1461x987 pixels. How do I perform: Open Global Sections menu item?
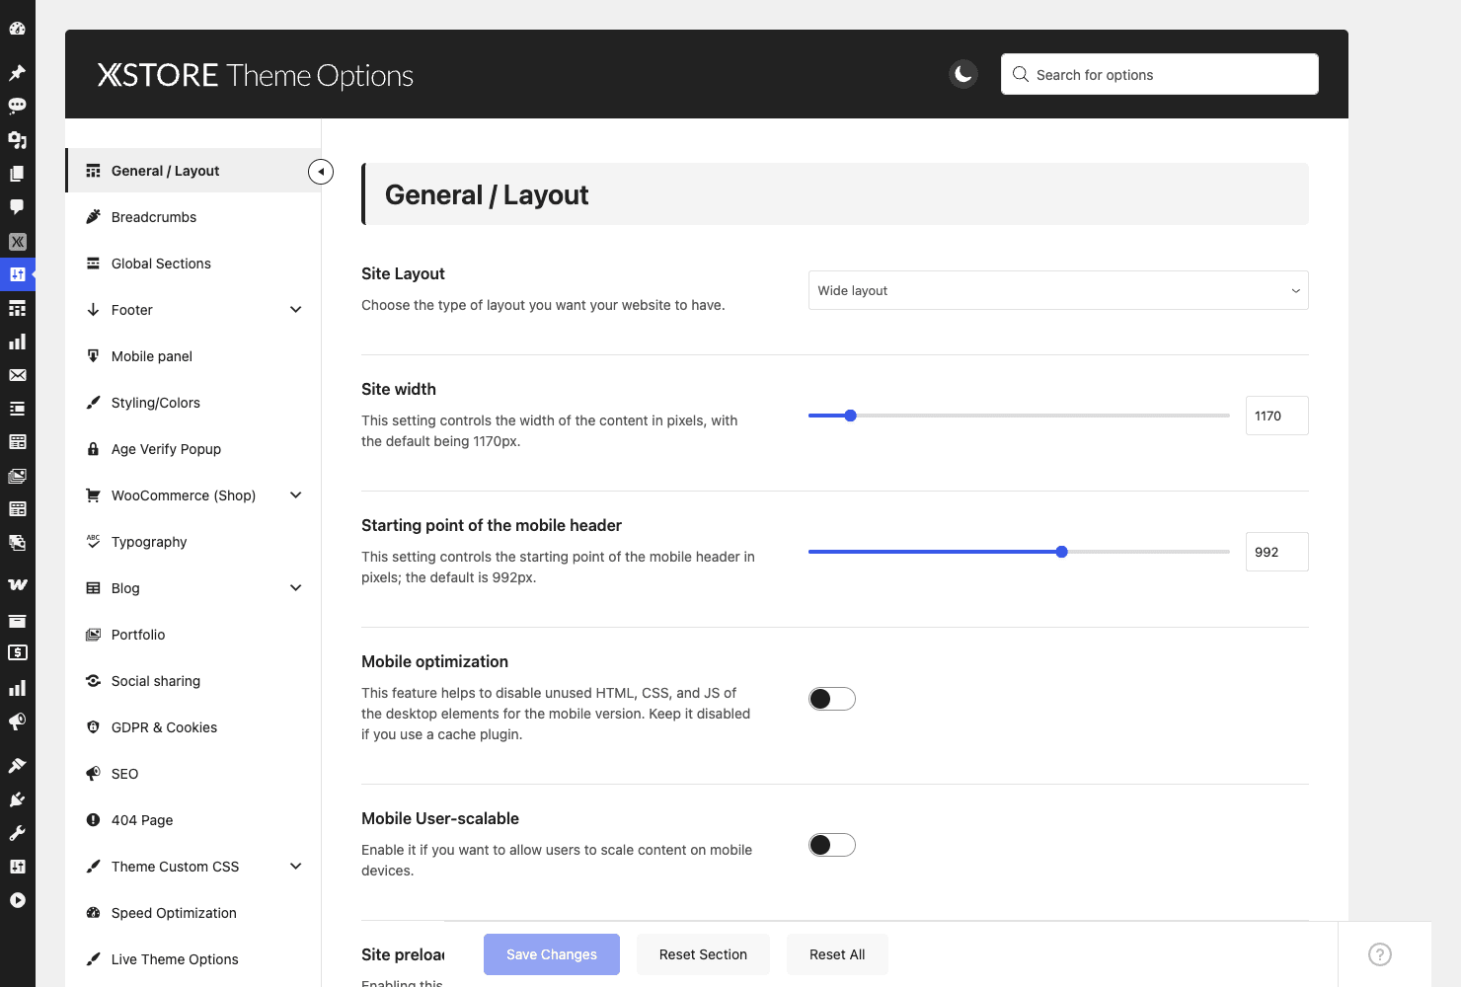(193, 264)
